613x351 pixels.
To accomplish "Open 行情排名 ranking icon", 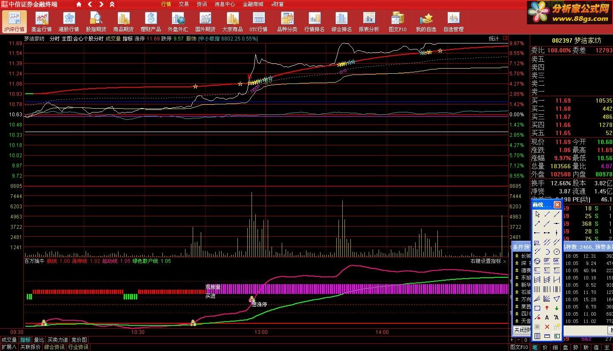I will pyautogui.click(x=314, y=21).
